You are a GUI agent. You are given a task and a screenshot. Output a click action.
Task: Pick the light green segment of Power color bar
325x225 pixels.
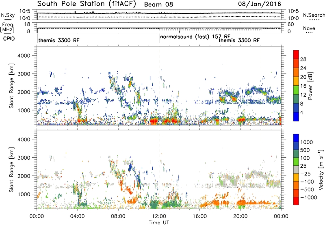296,90
